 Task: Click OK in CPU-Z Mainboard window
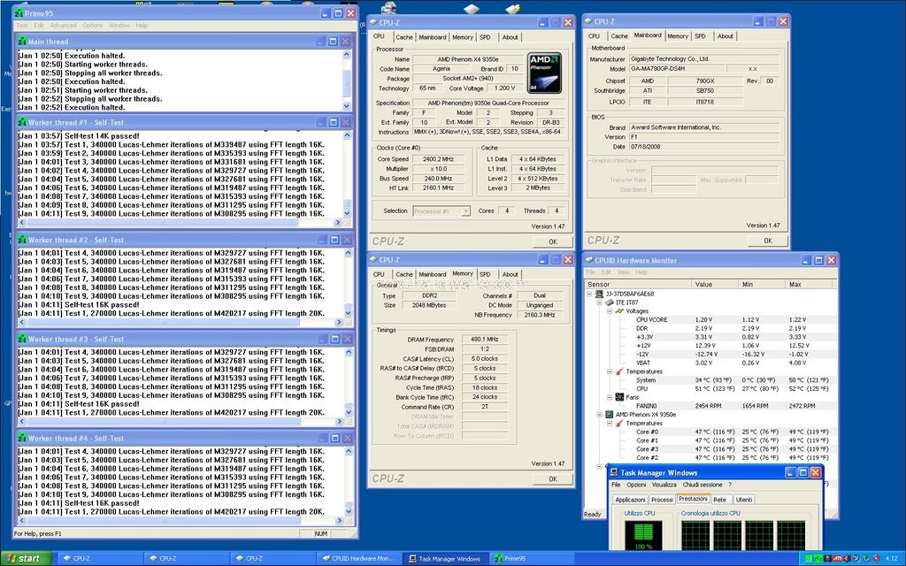coord(767,241)
